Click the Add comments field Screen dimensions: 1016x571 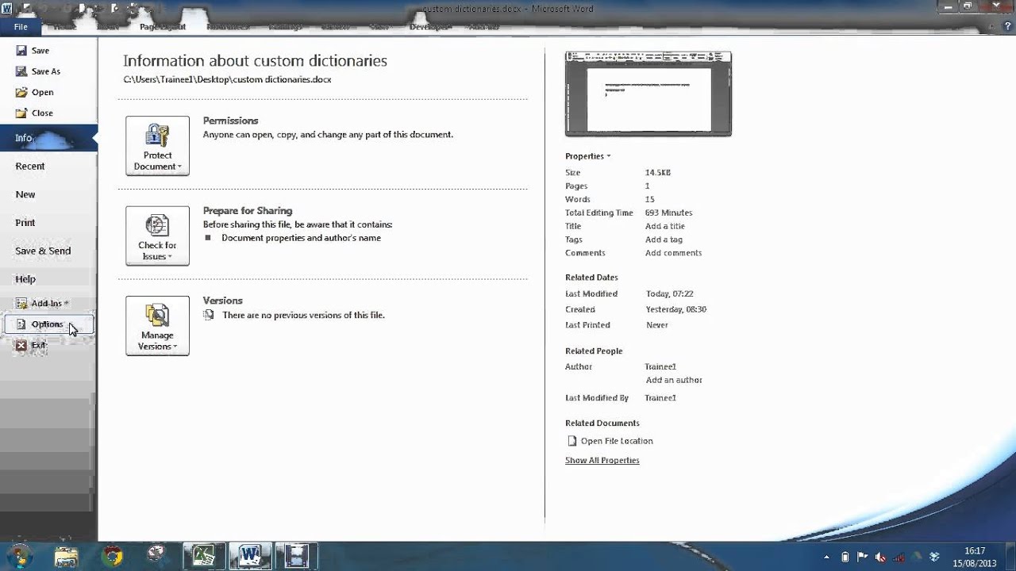(x=673, y=253)
